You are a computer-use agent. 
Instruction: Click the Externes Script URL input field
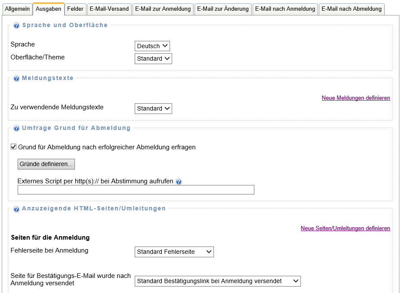point(136,190)
